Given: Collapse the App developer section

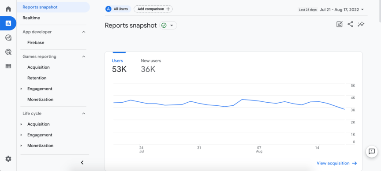Looking at the screenshot, I should [x=84, y=32].
